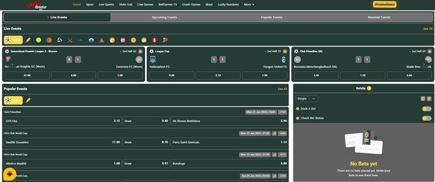Click See All for Popular Events
Image resolution: width=435 pixels, height=182 pixels.
click(282, 89)
